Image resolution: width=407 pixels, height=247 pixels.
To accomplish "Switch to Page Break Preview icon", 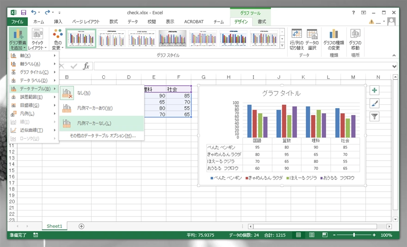I will [x=325, y=235].
